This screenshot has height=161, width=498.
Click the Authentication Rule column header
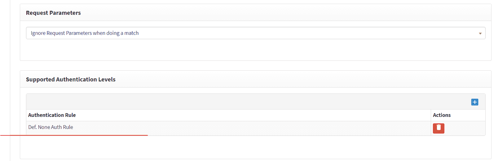(52, 115)
